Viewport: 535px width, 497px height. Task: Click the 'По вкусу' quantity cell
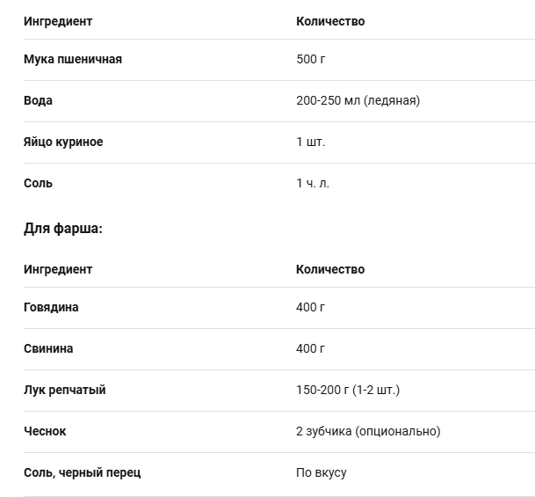322,472
